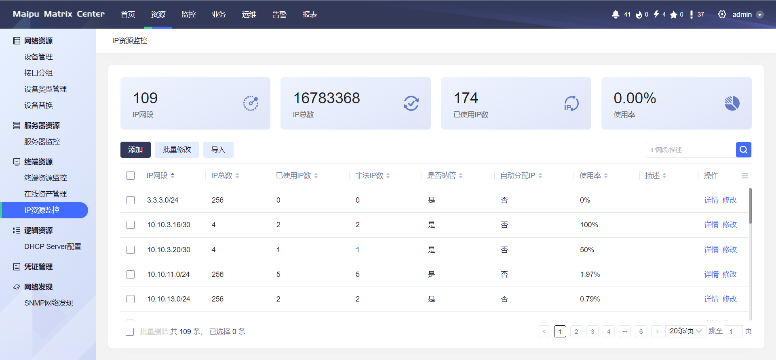Check the row 10.10.3.16/30 checkbox

tap(131, 225)
